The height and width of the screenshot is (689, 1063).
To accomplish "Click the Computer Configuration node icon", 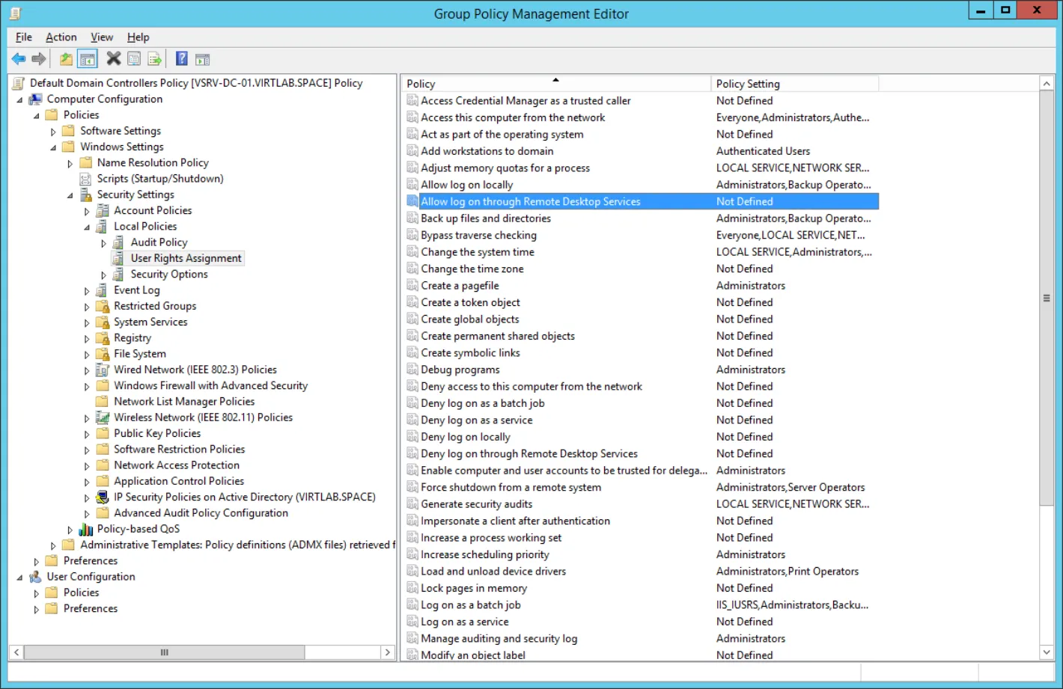I will tap(35, 99).
